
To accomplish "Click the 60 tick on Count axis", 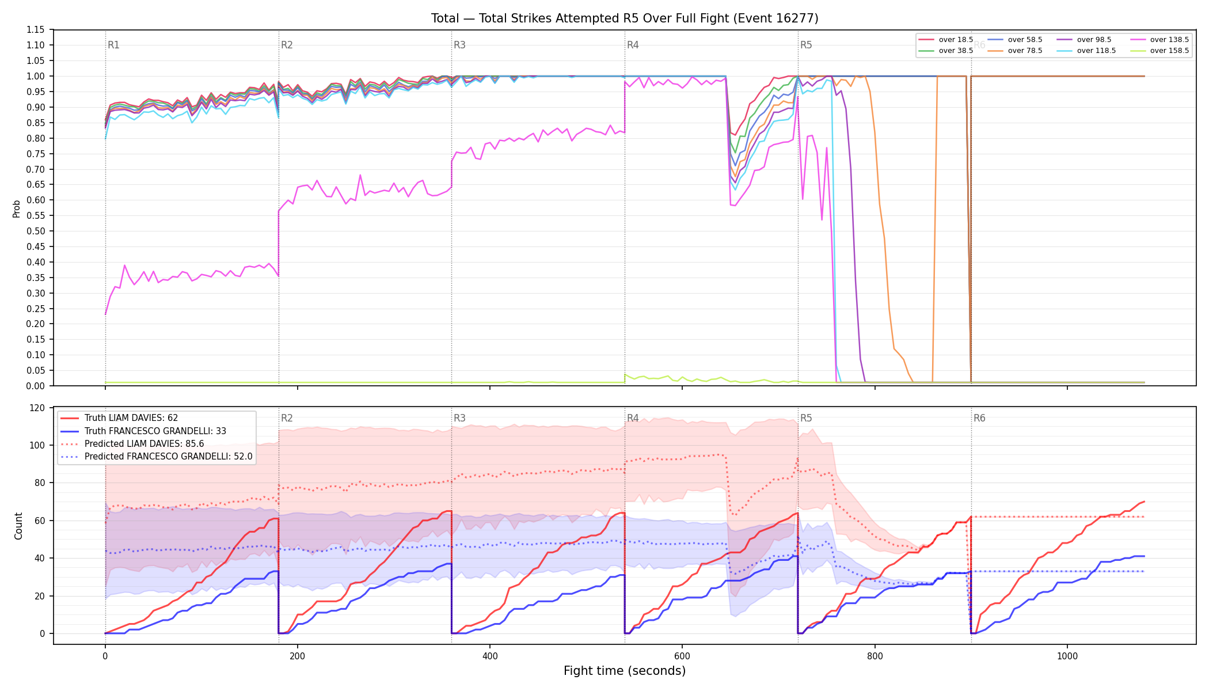I will [x=40, y=521].
